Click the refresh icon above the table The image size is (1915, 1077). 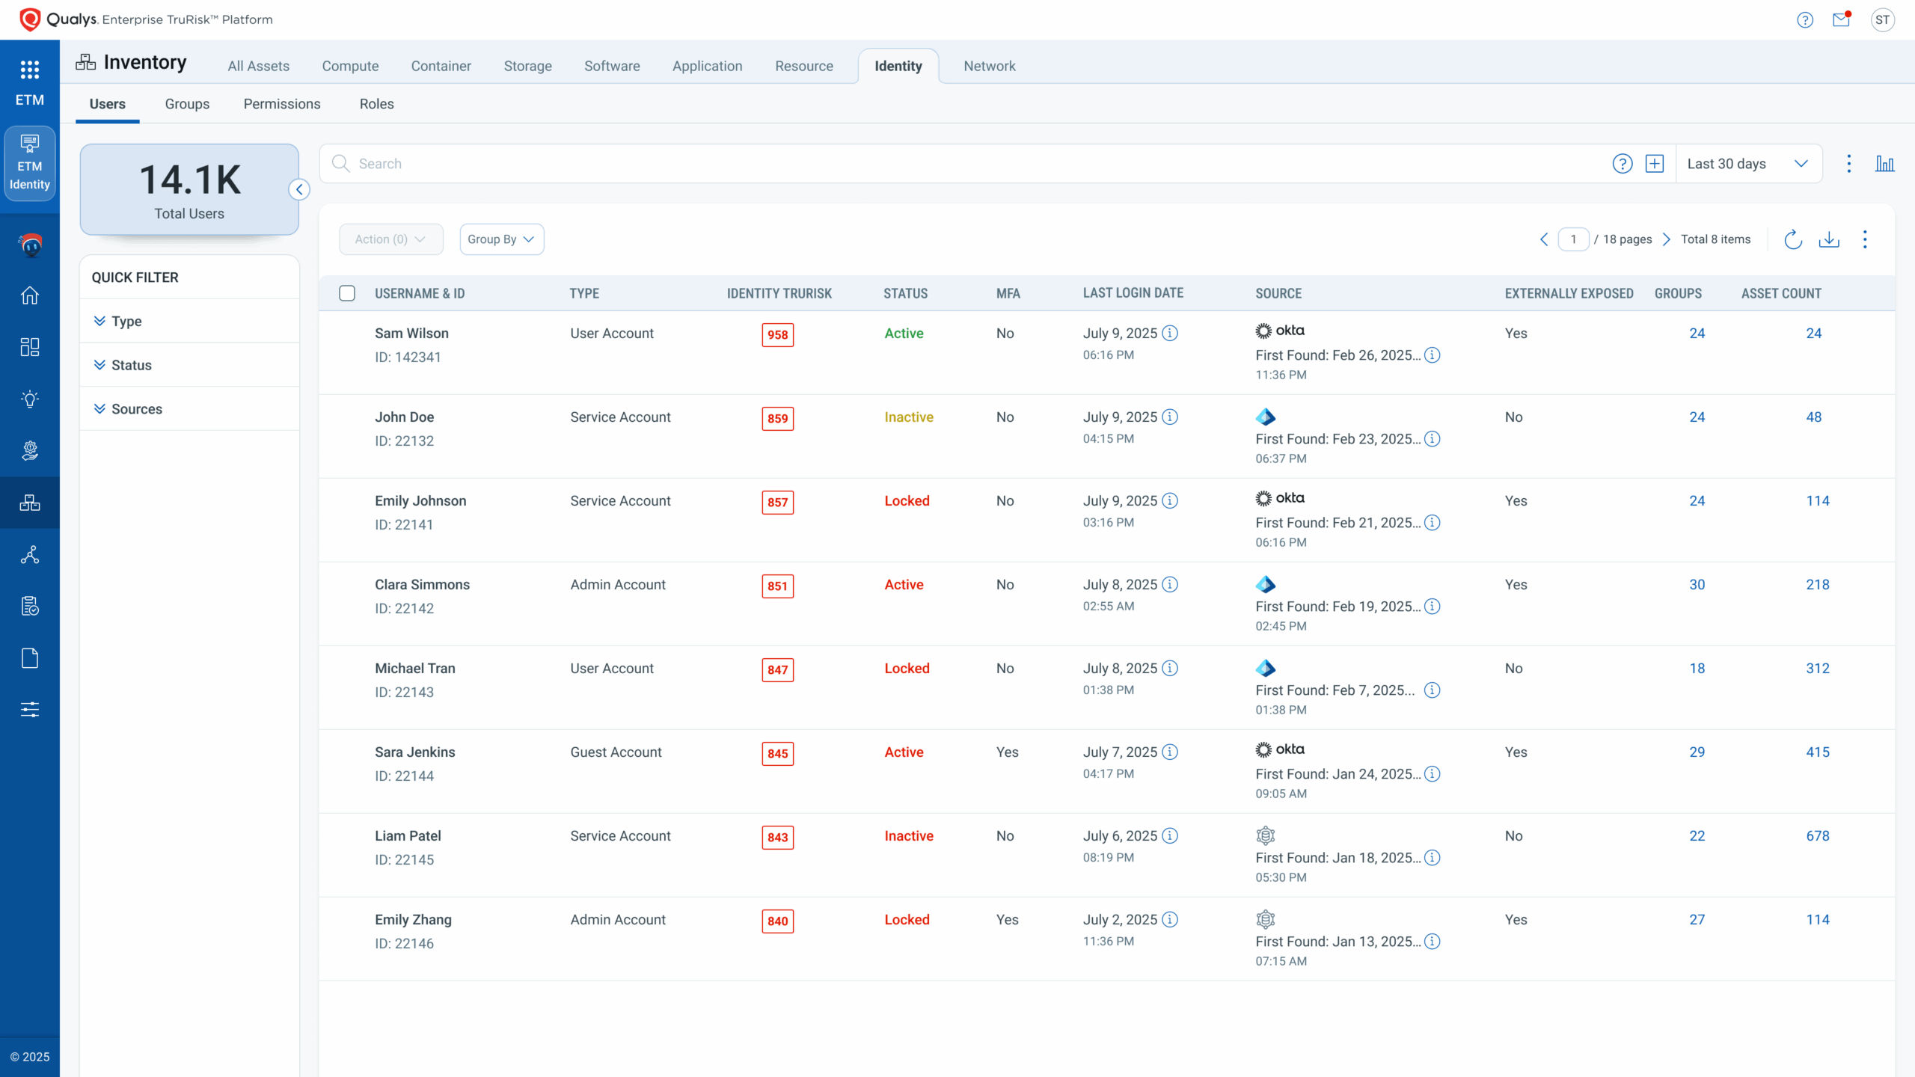(1793, 239)
